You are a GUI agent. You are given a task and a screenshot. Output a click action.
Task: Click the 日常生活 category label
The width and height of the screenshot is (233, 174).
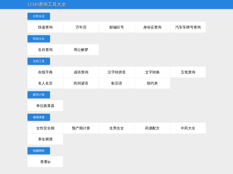(38, 16)
